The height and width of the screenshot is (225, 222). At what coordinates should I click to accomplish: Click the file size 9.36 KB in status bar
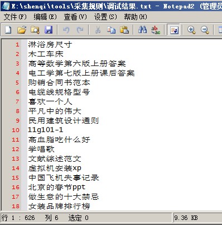point(186,218)
